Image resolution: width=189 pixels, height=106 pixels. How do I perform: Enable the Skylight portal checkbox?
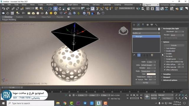tap(165, 59)
